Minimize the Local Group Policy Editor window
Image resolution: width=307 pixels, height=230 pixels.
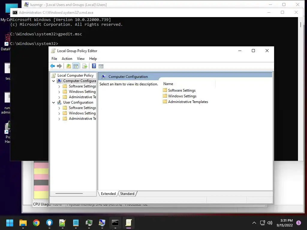(x=240, y=51)
